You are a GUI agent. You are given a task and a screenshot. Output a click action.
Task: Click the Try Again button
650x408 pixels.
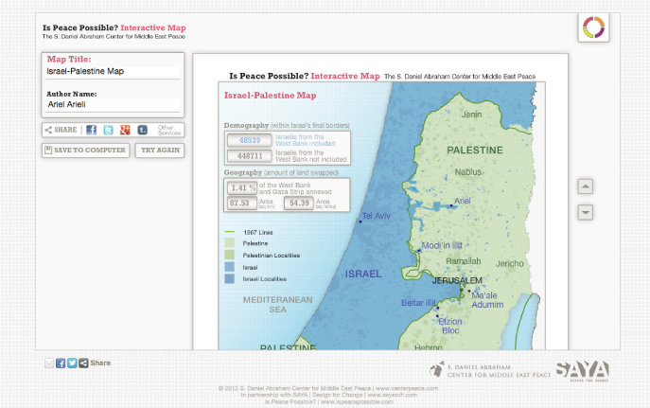[x=160, y=151]
